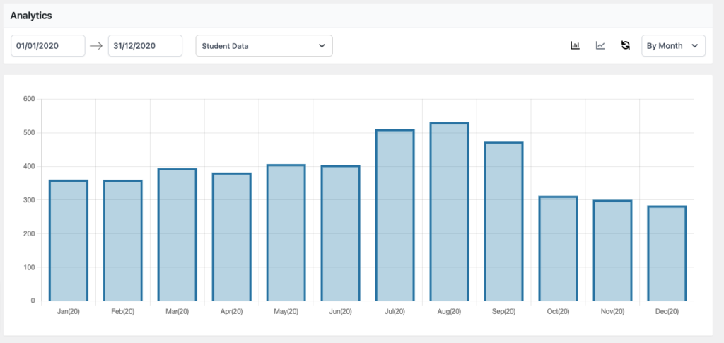Click the Sep(20) axis label

[503, 312]
